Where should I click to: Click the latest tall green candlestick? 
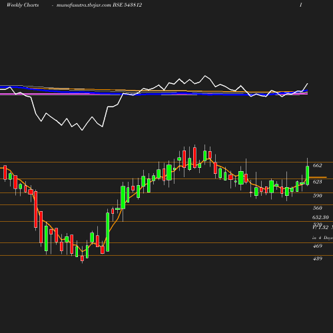point(308,175)
